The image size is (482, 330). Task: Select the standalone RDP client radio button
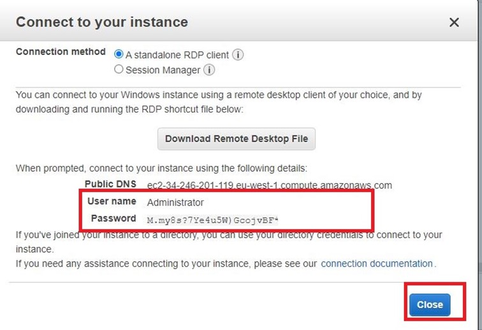point(119,54)
